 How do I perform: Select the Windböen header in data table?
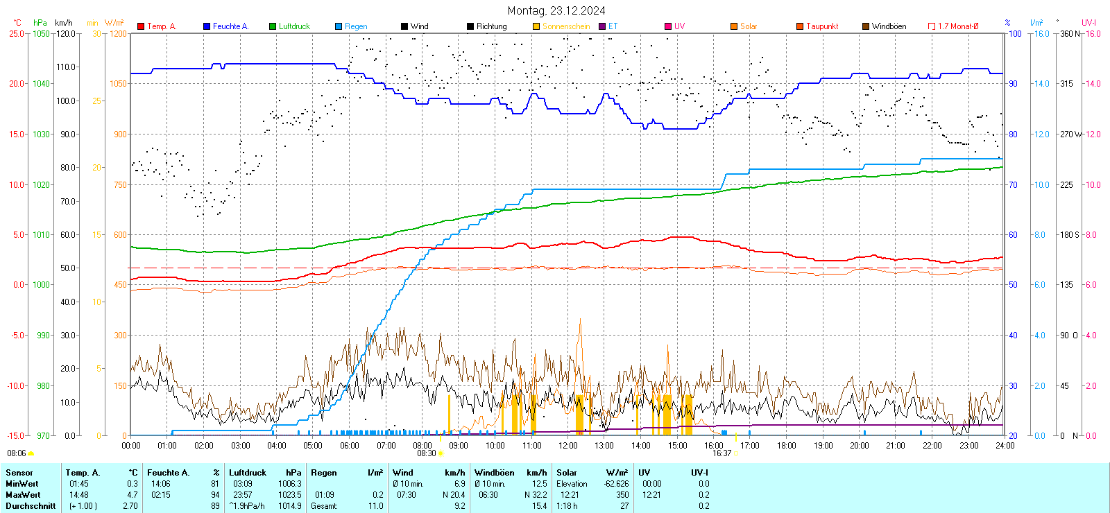point(494,473)
